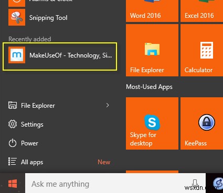The height and width of the screenshot is (193, 223).
Task: Click the New label beside All apps
Action: point(104,162)
